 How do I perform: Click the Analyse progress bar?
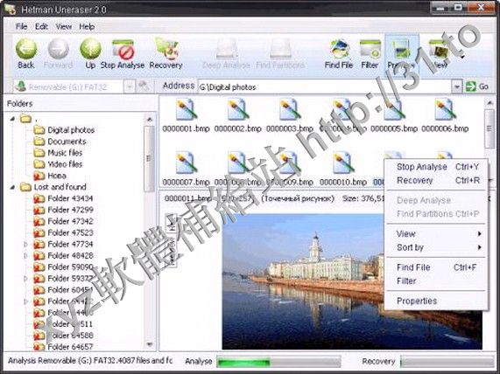point(278,362)
